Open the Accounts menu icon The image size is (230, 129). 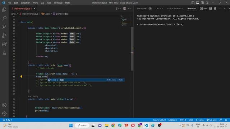(x=4, y=105)
